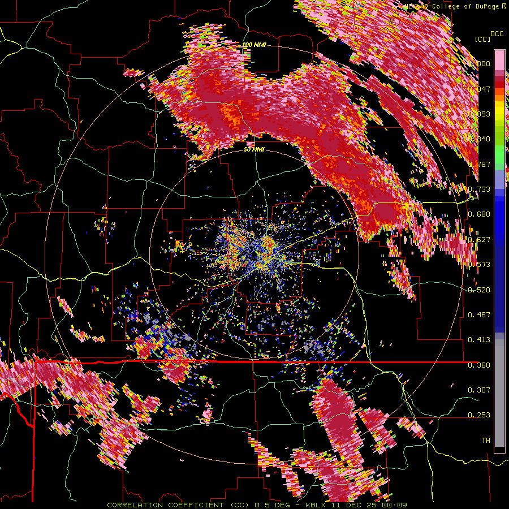Screen dimensions: 509x509
Task: Click the CORRELATION COEFFICIENT (CC) title text
Action: tap(178, 505)
